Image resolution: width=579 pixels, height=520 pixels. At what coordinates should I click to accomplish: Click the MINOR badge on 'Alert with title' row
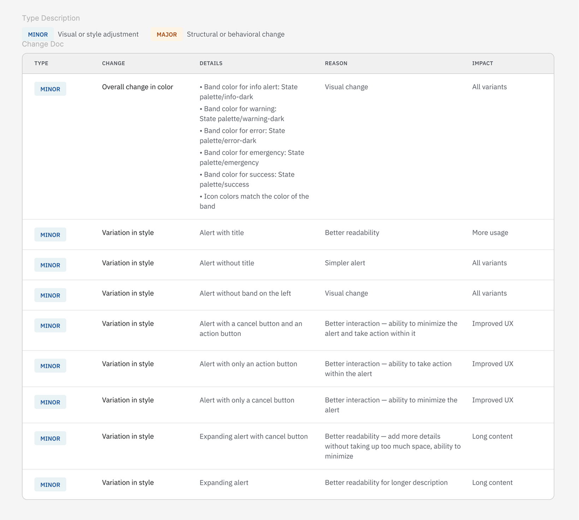pyautogui.click(x=50, y=234)
